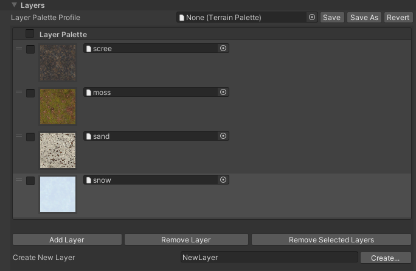Open object picker for scree layer
The width and height of the screenshot is (416, 271).
click(223, 49)
